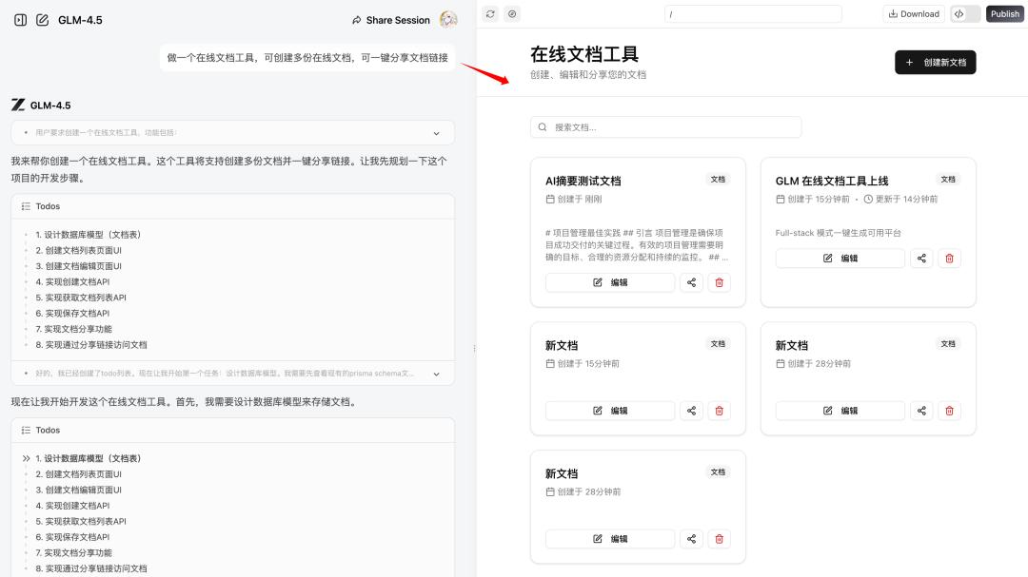This screenshot has width=1028, height=577.
Task: Click the refresh preview icon
Action: point(490,14)
